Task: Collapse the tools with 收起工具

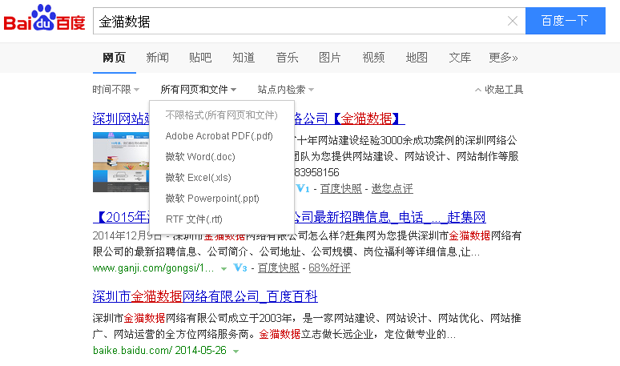Action: 499,90
